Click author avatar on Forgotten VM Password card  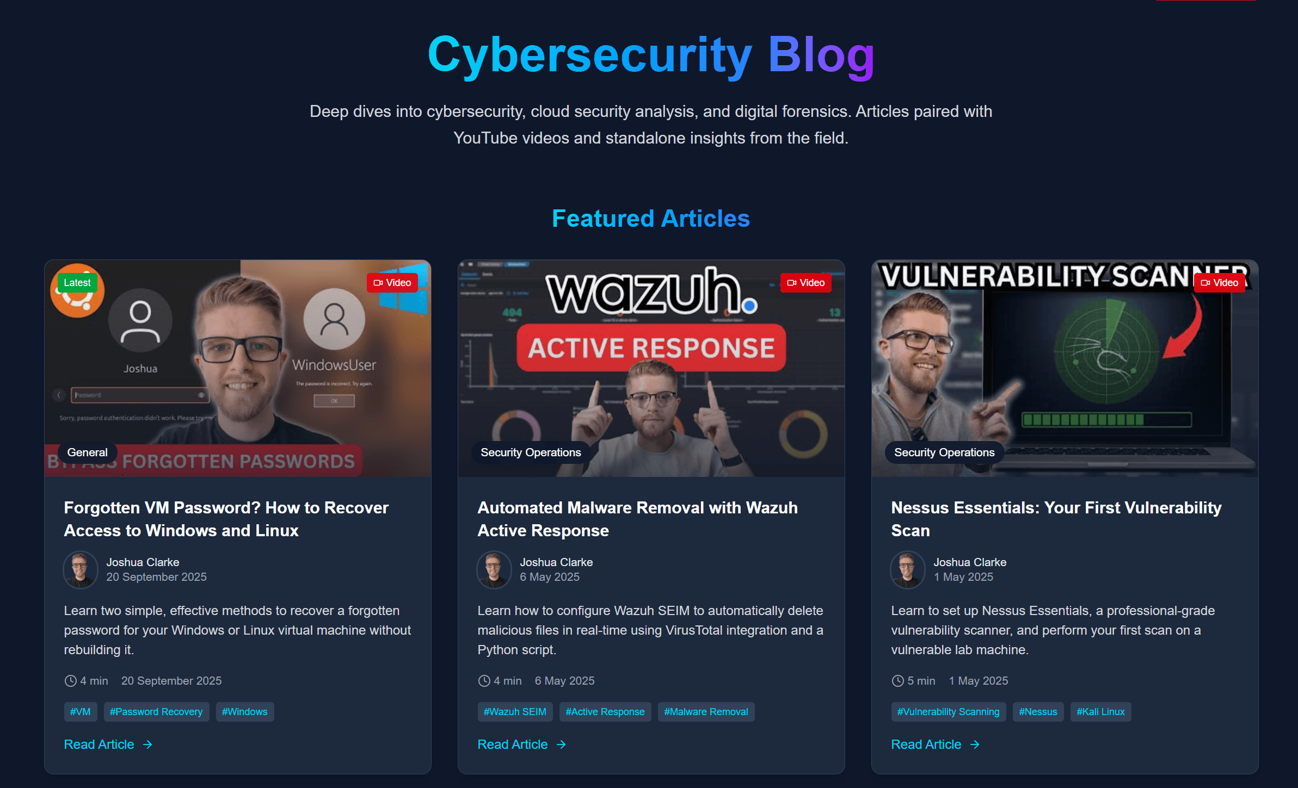(81, 569)
